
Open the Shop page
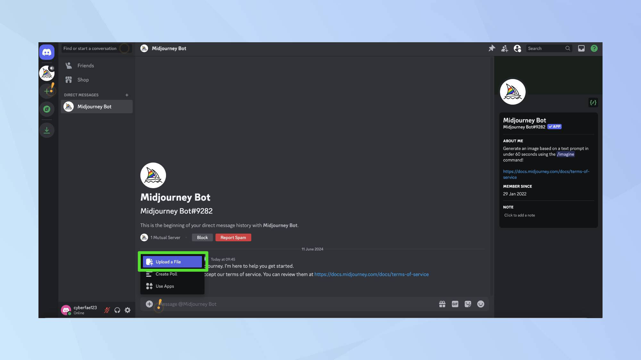(97, 80)
